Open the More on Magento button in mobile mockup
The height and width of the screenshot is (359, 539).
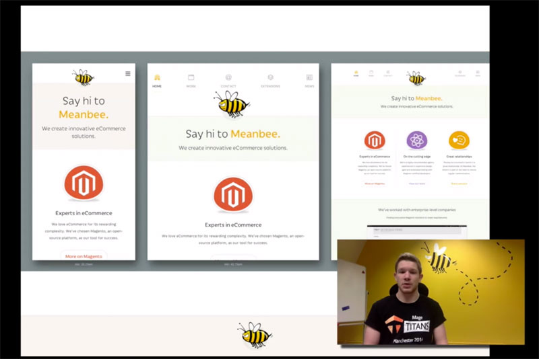tap(84, 256)
